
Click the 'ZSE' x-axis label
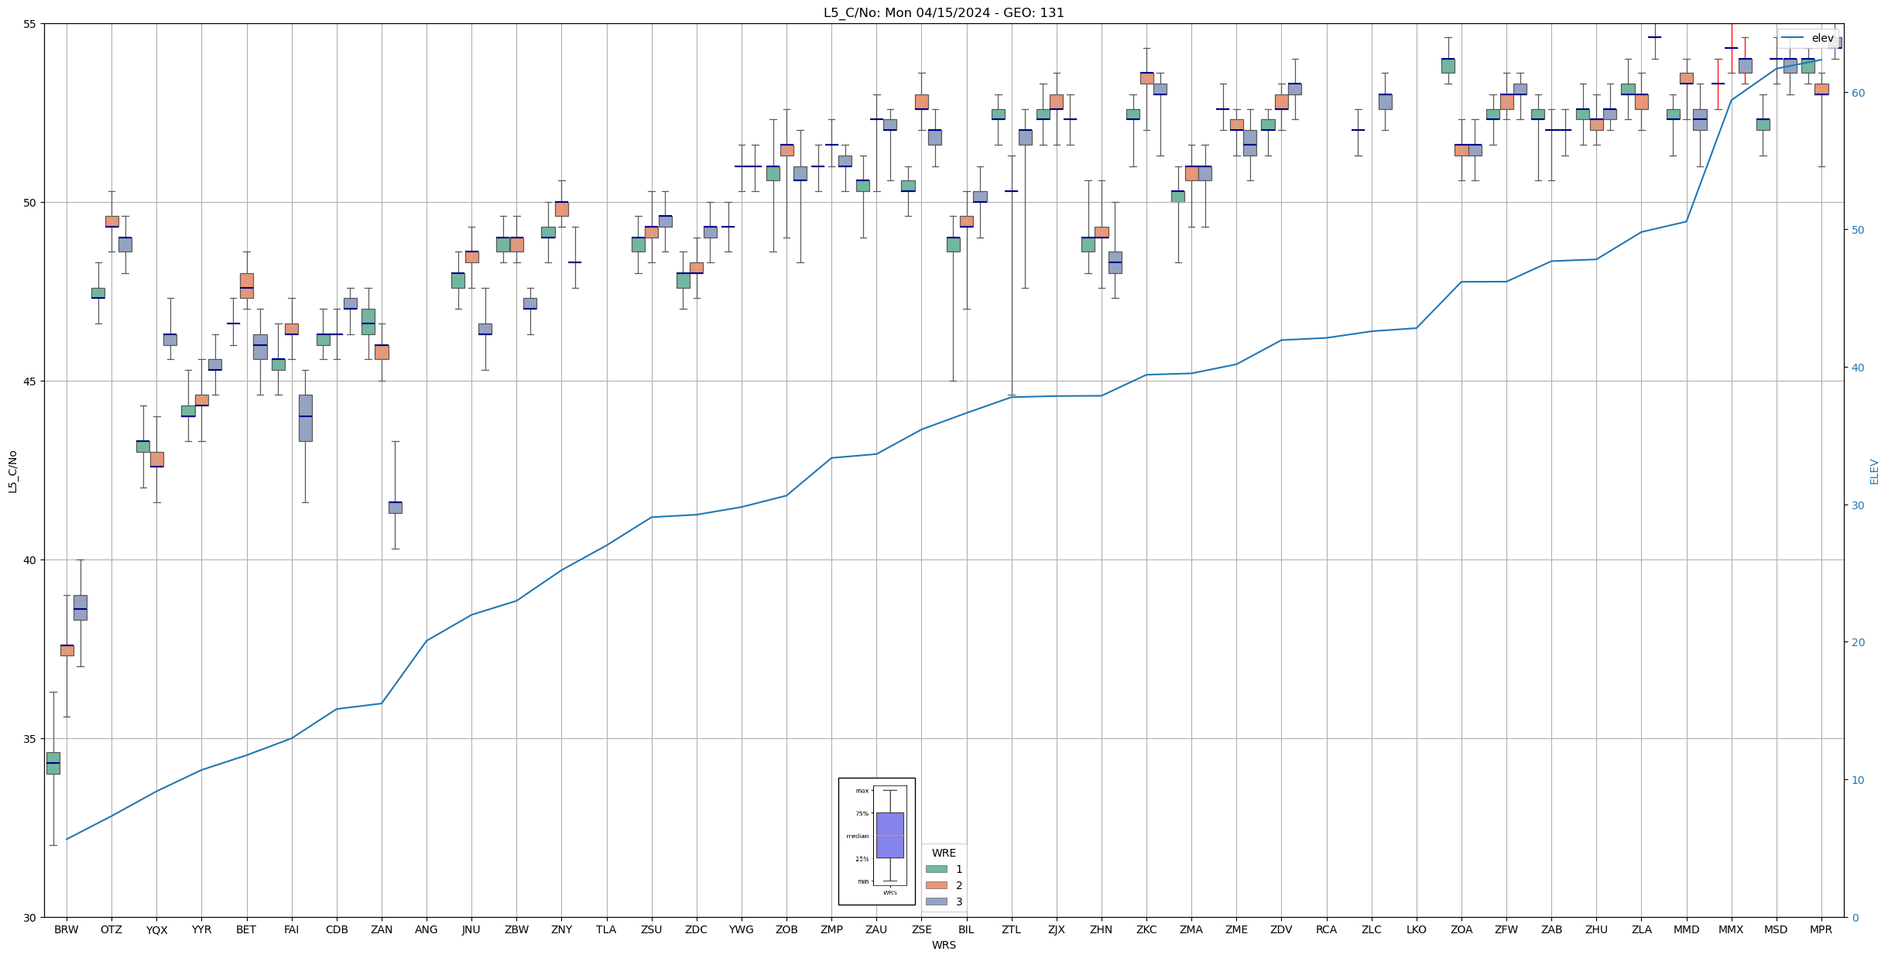point(921,930)
